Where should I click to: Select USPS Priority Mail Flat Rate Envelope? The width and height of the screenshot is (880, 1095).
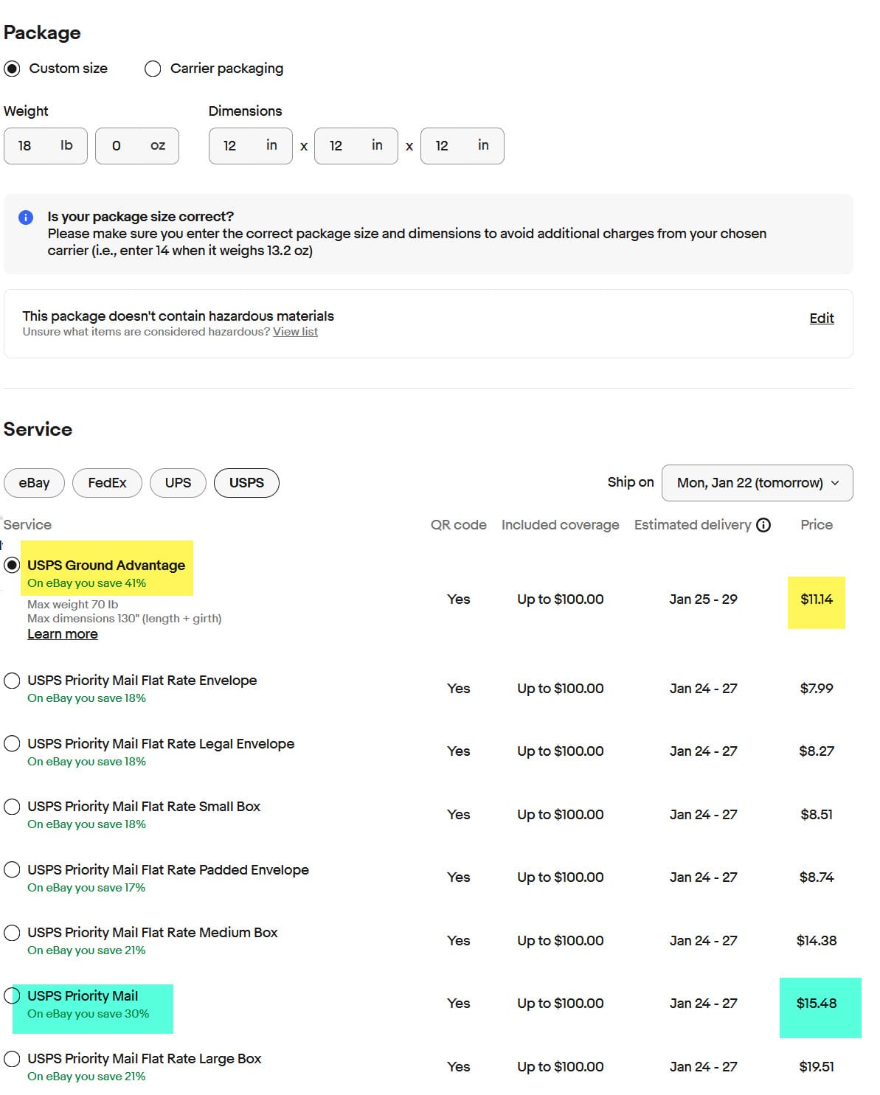pos(12,681)
